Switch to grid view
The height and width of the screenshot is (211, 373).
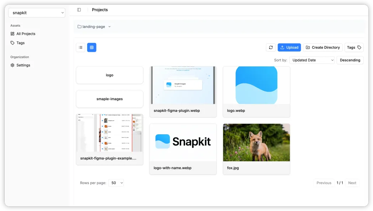[x=91, y=48]
